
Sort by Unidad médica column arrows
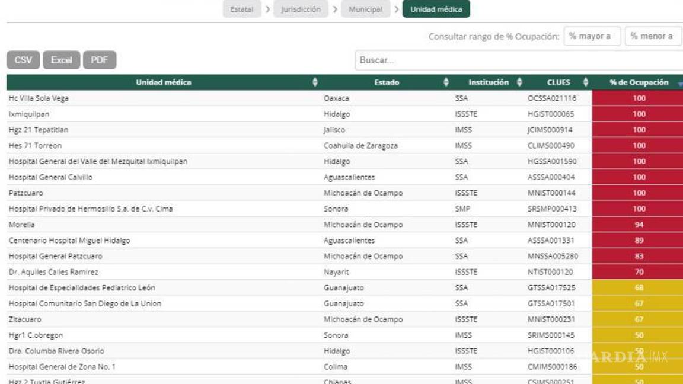point(315,82)
